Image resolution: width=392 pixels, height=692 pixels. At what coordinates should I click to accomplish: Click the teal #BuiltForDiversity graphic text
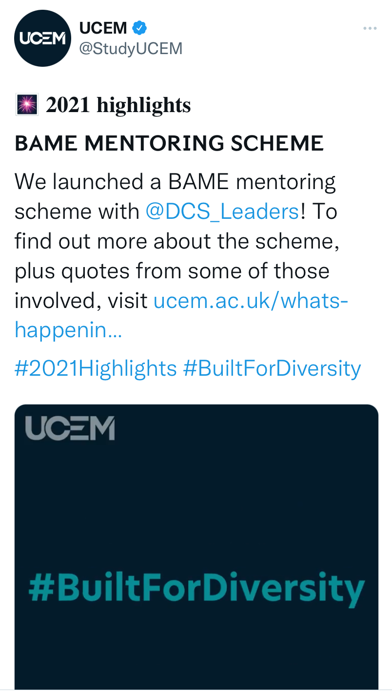coord(196,589)
